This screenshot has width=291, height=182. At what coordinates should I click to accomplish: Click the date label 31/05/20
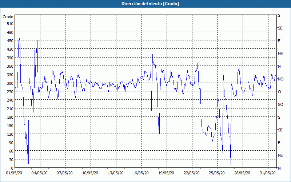(268, 173)
